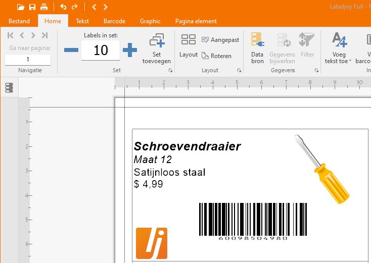Open the Filter tool

307,45
